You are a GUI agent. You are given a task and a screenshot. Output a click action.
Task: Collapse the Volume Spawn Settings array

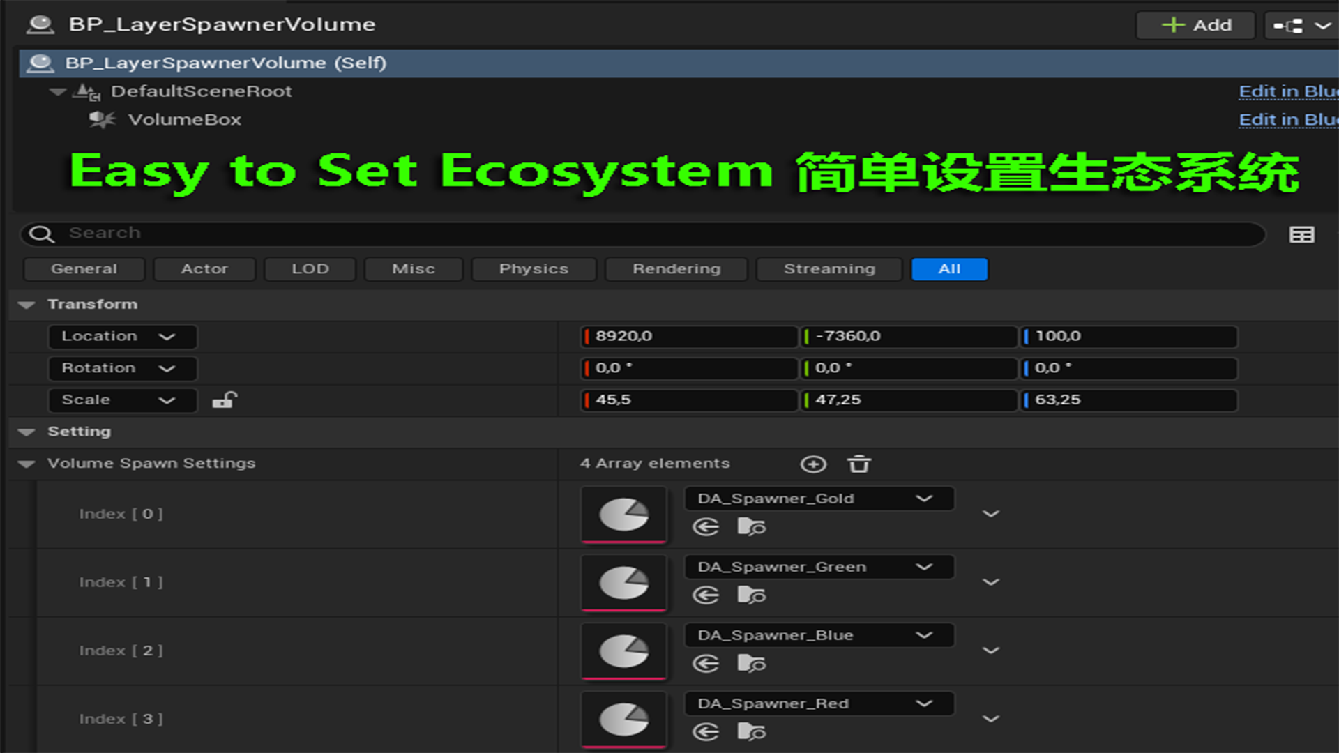[27, 464]
